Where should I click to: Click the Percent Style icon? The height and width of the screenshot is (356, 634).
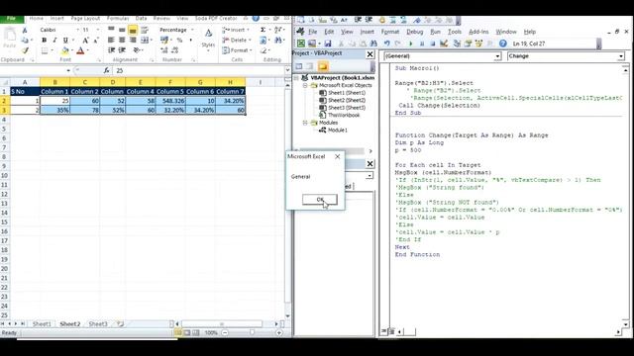point(179,40)
